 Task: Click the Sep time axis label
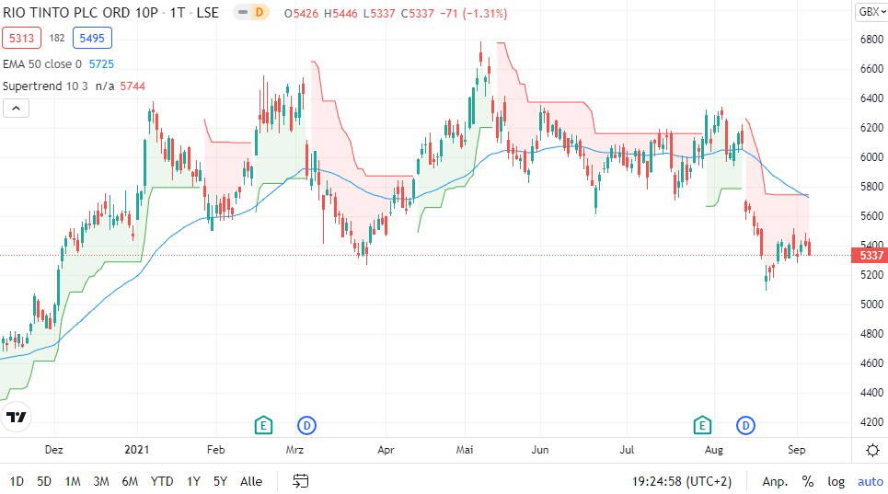796,450
